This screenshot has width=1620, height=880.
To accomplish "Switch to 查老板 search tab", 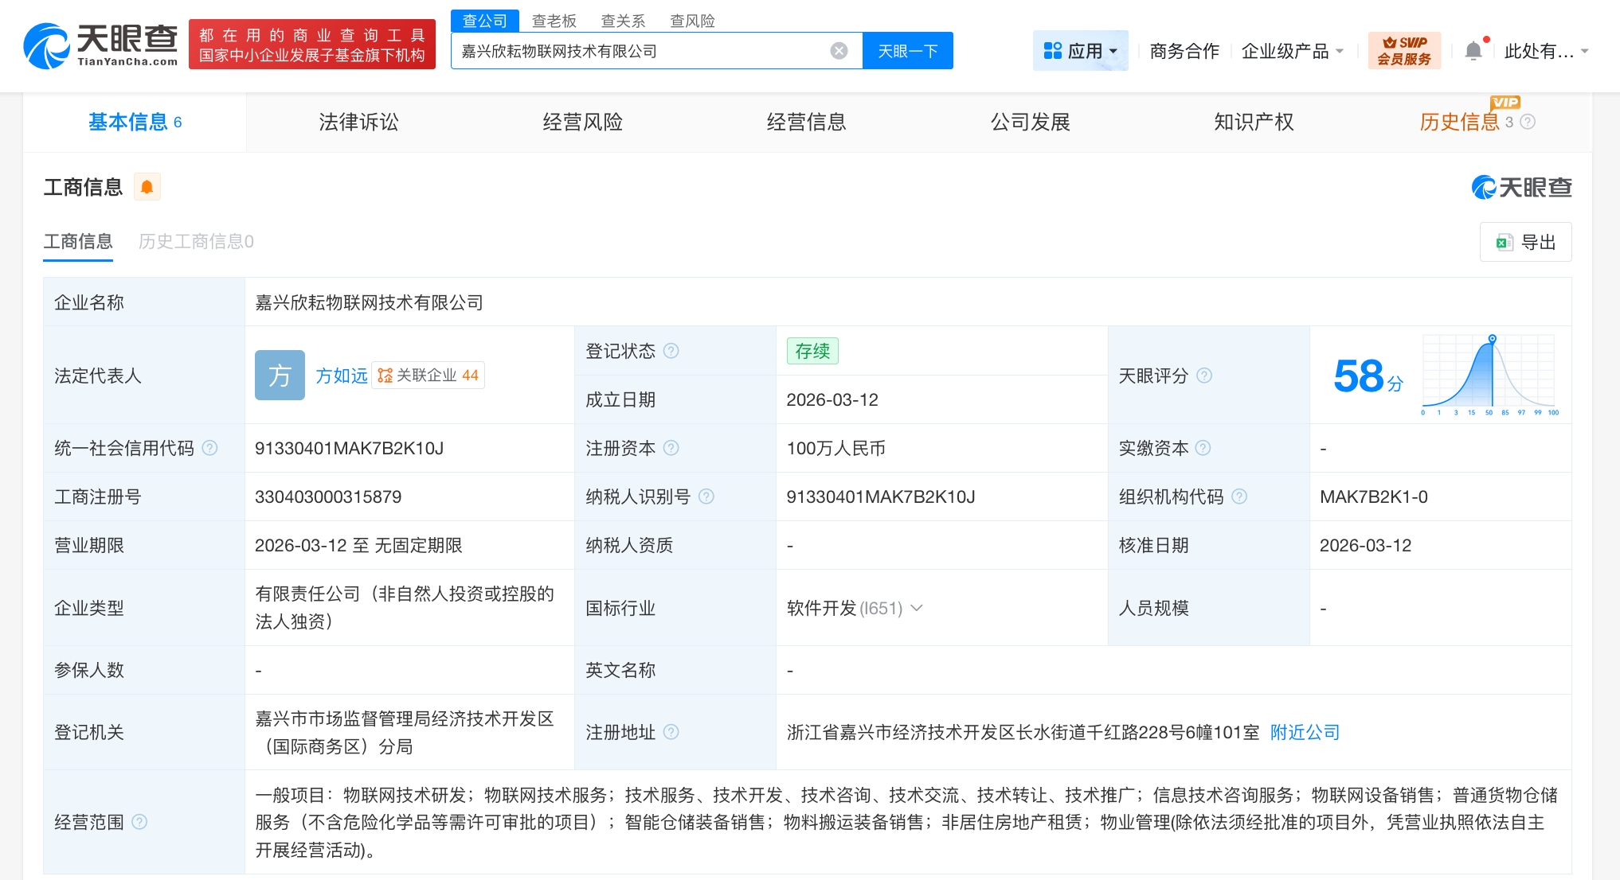I will (554, 21).
